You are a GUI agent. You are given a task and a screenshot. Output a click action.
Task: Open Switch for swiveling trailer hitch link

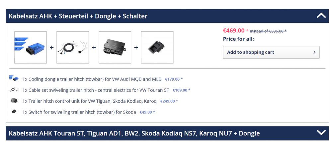(79, 112)
